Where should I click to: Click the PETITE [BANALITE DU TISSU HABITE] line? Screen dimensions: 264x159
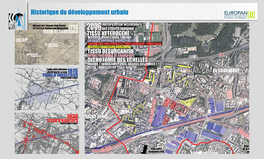[112, 67]
